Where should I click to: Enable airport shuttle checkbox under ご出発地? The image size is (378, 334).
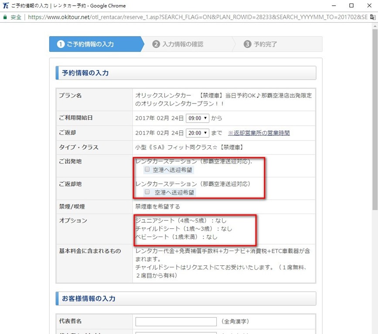tap(147, 170)
